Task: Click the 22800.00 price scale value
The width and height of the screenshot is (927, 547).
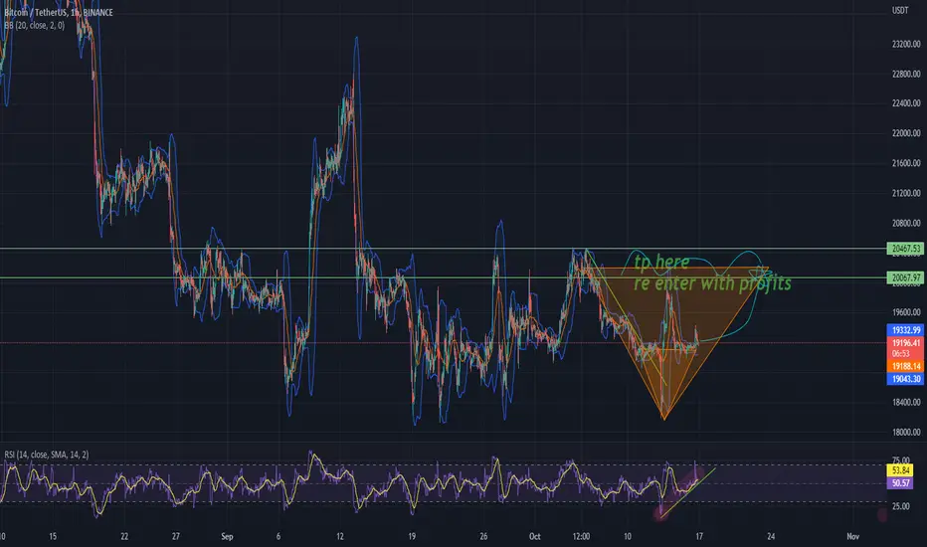Action: pos(906,74)
